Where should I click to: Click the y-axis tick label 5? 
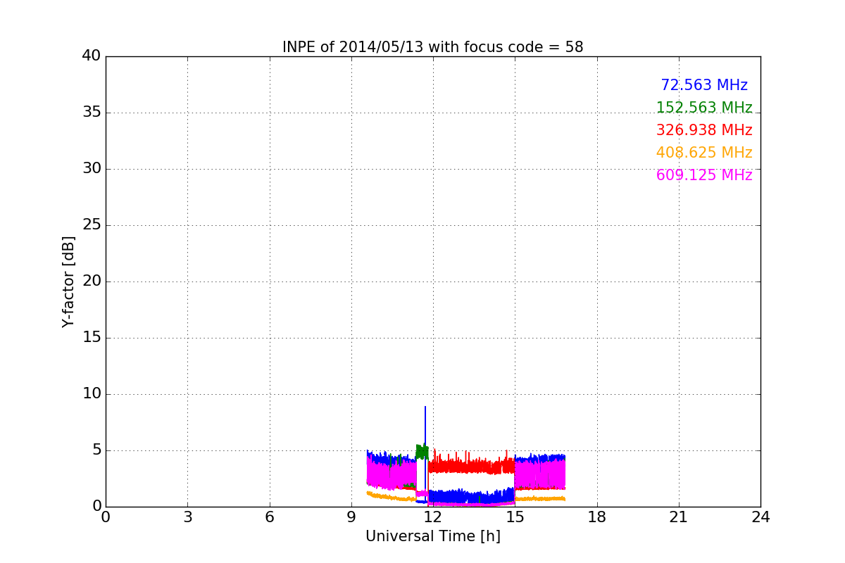click(96, 450)
